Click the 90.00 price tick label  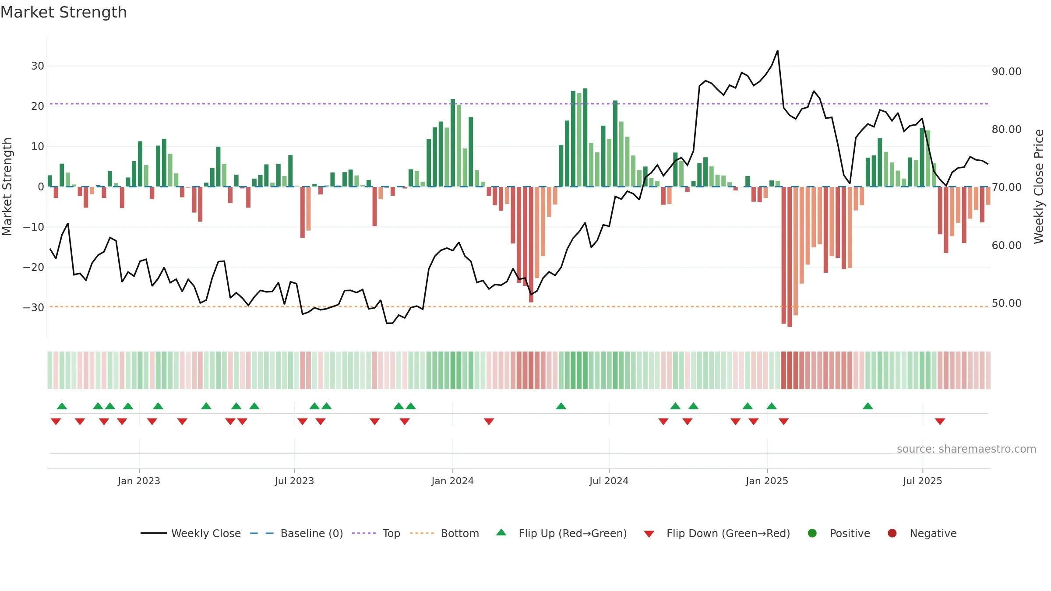point(1006,72)
